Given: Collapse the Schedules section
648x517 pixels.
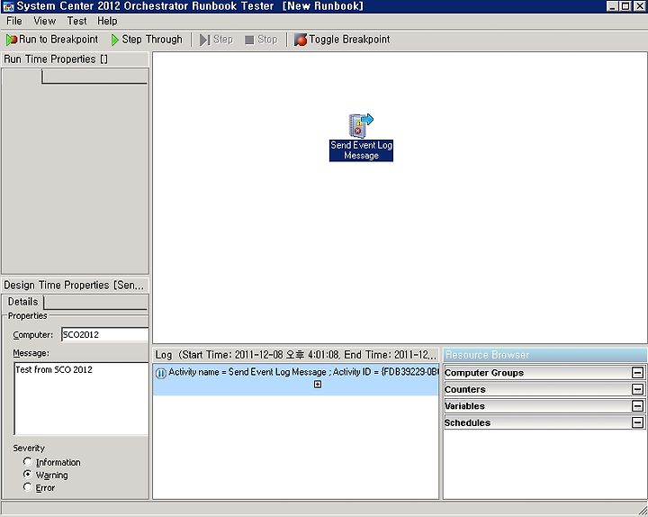Looking at the screenshot, I should click(x=637, y=422).
